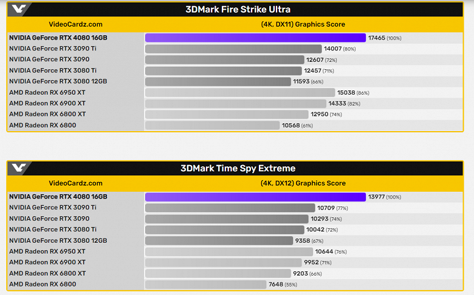Select the 10709 score for RTX 3090 Ti

(326, 208)
